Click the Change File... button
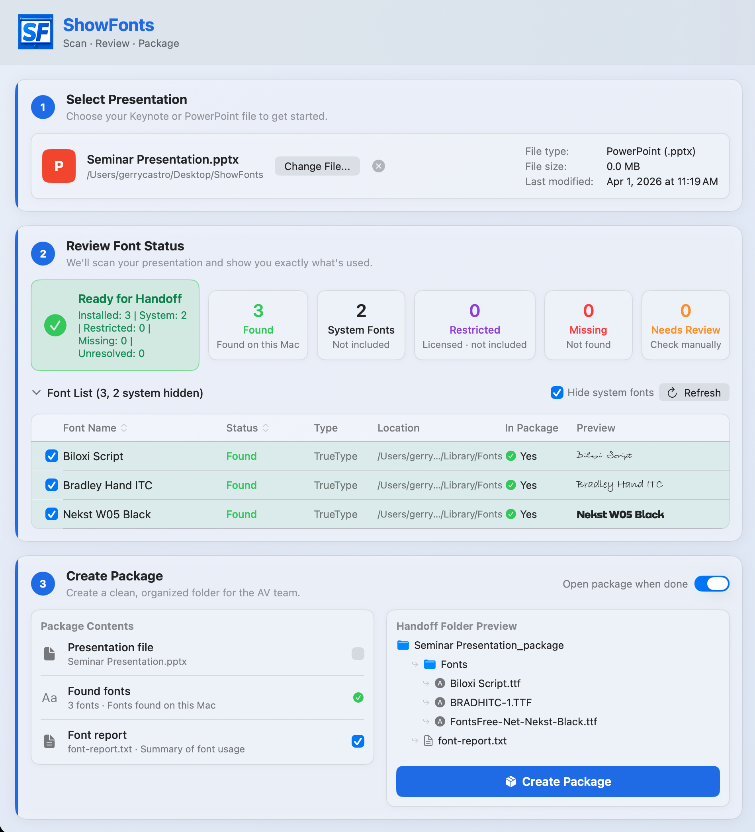755x832 pixels. (x=317, y=166)
